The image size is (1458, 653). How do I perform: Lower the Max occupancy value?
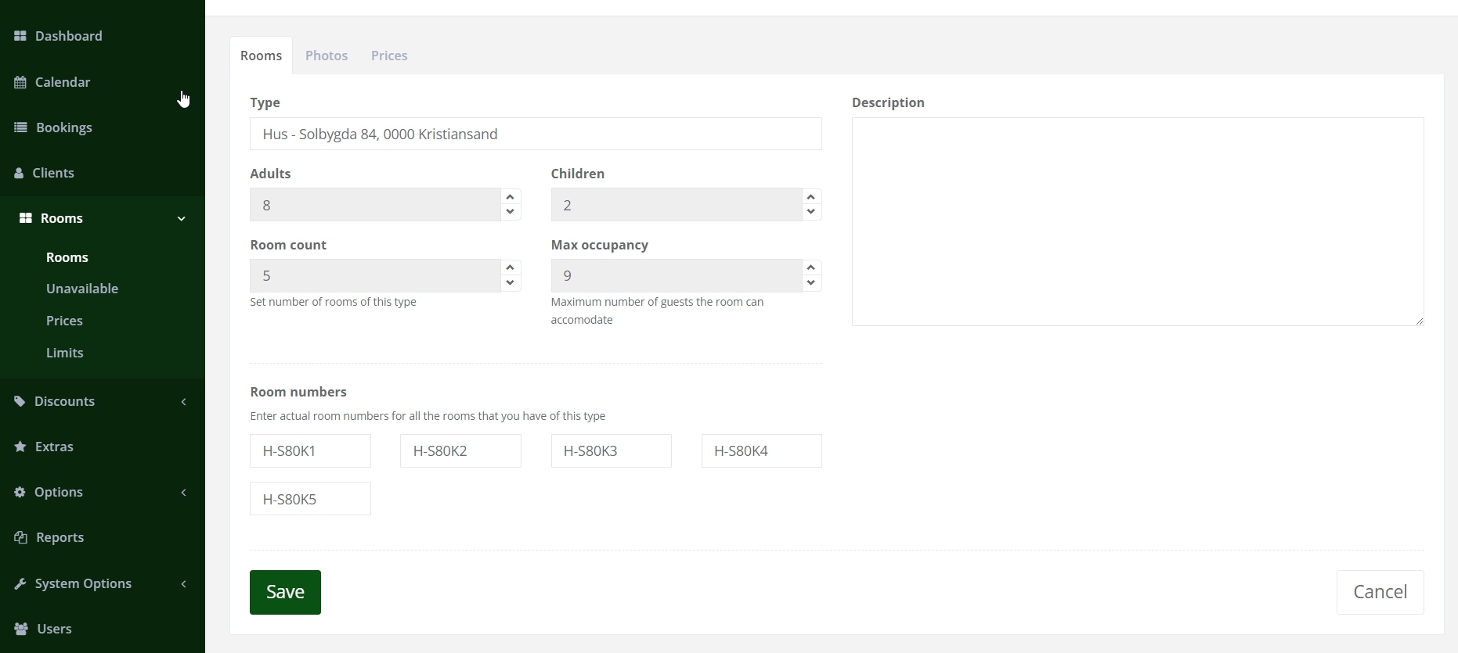point(811,283)
